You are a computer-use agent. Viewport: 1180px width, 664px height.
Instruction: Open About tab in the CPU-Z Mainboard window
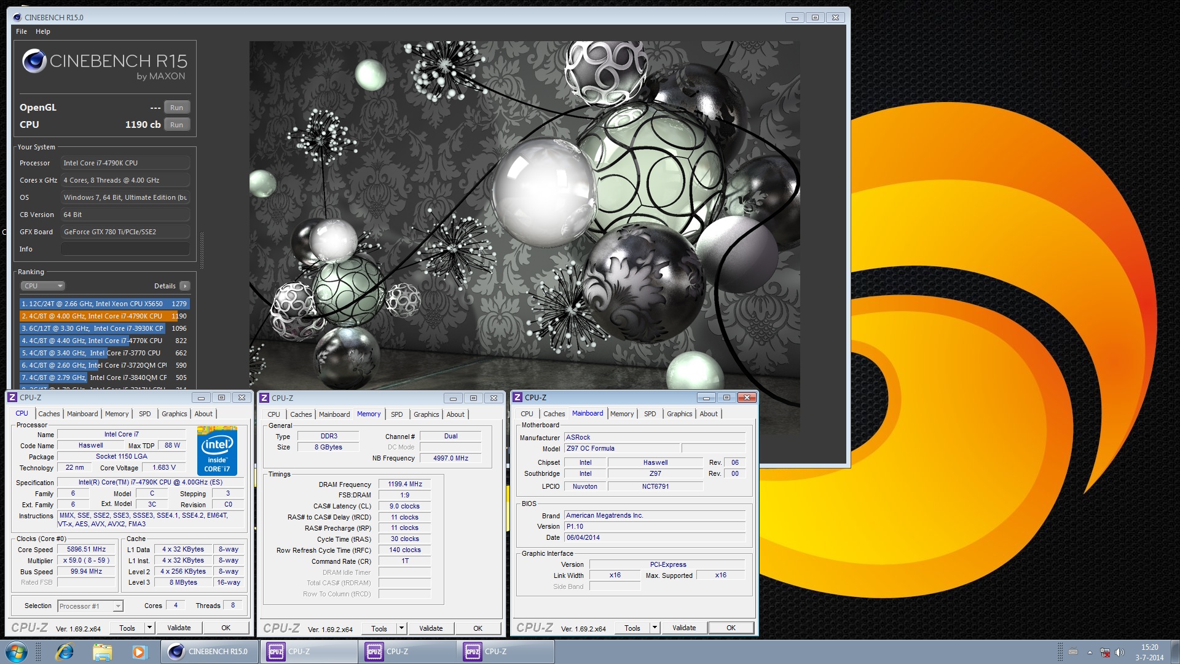coord(709,414)
